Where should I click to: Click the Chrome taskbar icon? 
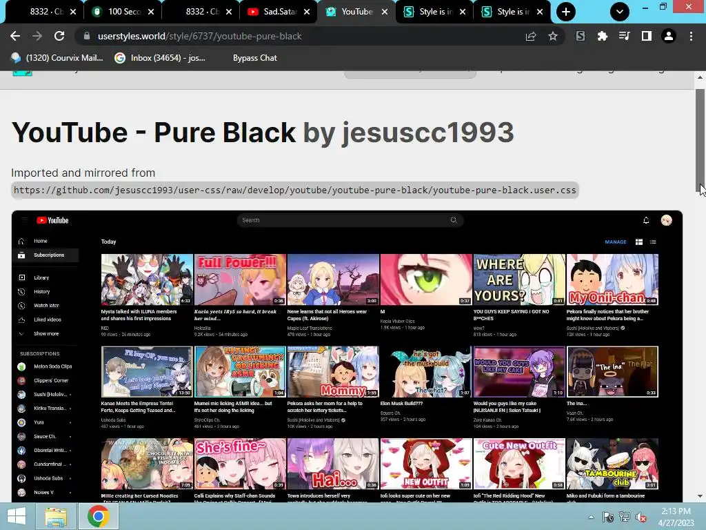click(x=99, y=516)
